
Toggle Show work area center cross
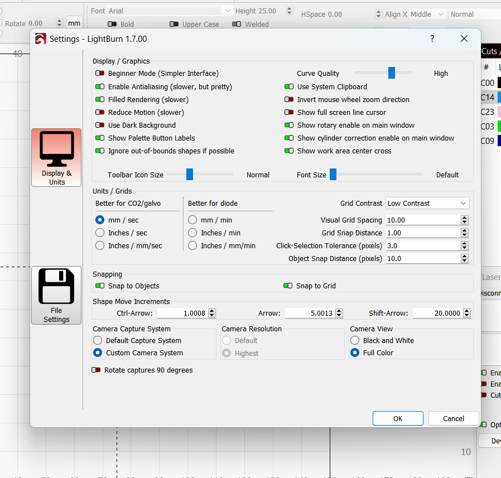(x=289, y=151)
